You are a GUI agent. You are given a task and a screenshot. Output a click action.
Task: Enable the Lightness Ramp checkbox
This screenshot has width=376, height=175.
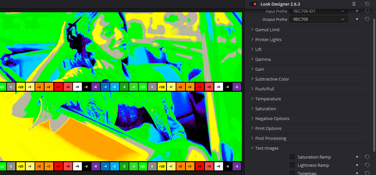coord(292,165)
